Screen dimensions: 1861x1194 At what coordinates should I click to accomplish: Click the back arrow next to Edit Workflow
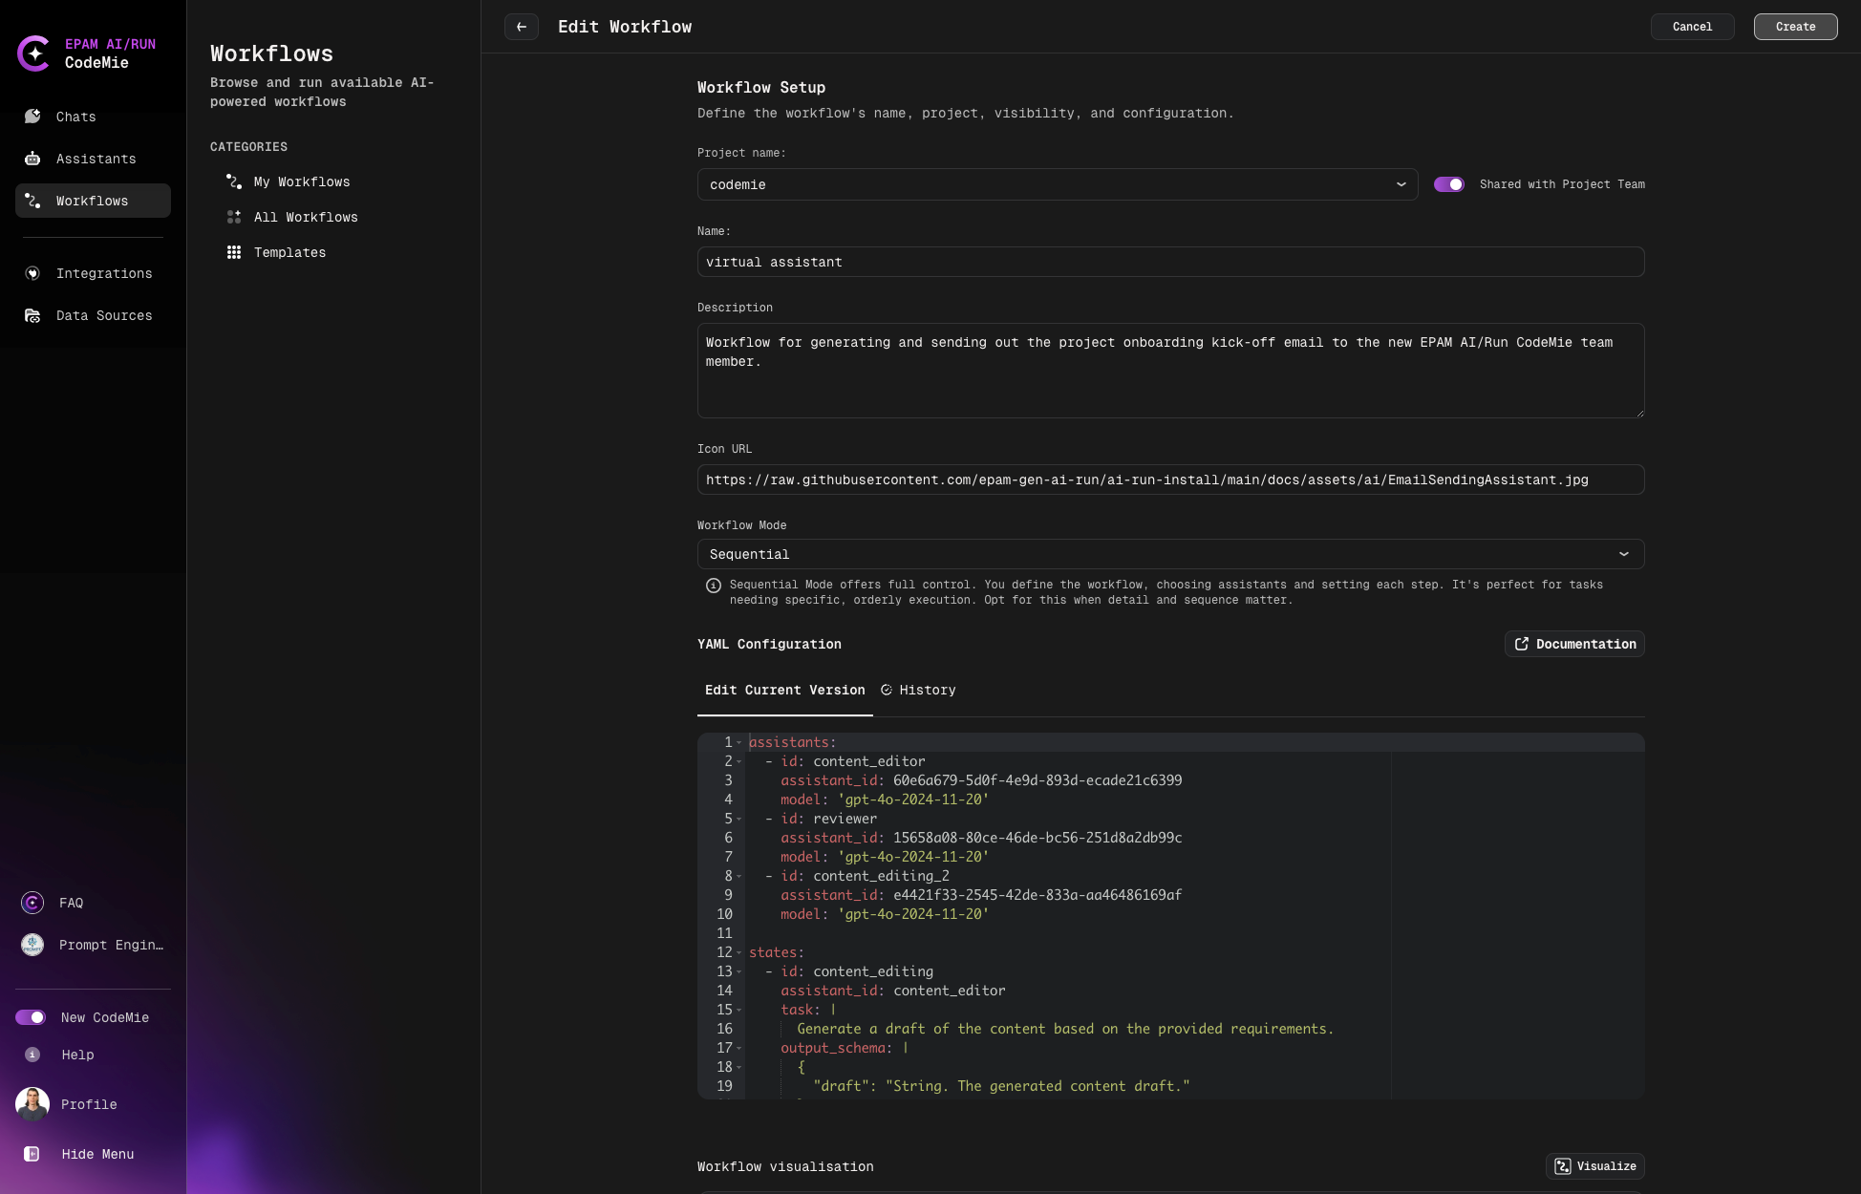point(521,27)
